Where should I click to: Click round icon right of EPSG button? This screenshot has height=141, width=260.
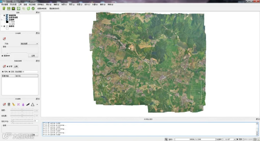coord(255,139)
